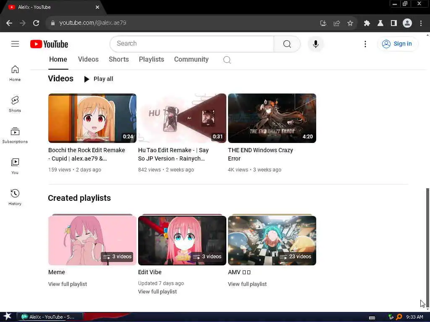View full playlist for AMV
430x322 pixels.
tap(247, 284)
